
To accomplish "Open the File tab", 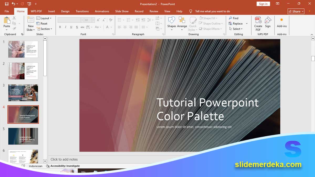I will pyautogui.click(x=7, y=11).
